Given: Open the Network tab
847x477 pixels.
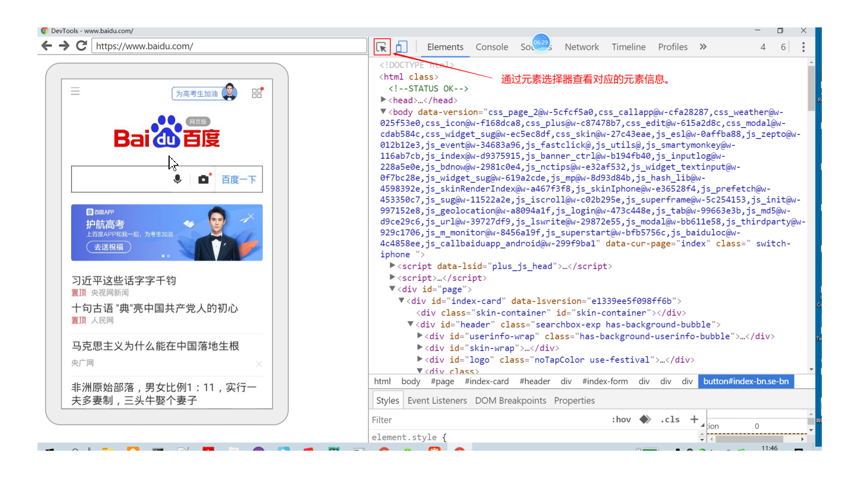Looking at the screenshot, I should (582, 47).
